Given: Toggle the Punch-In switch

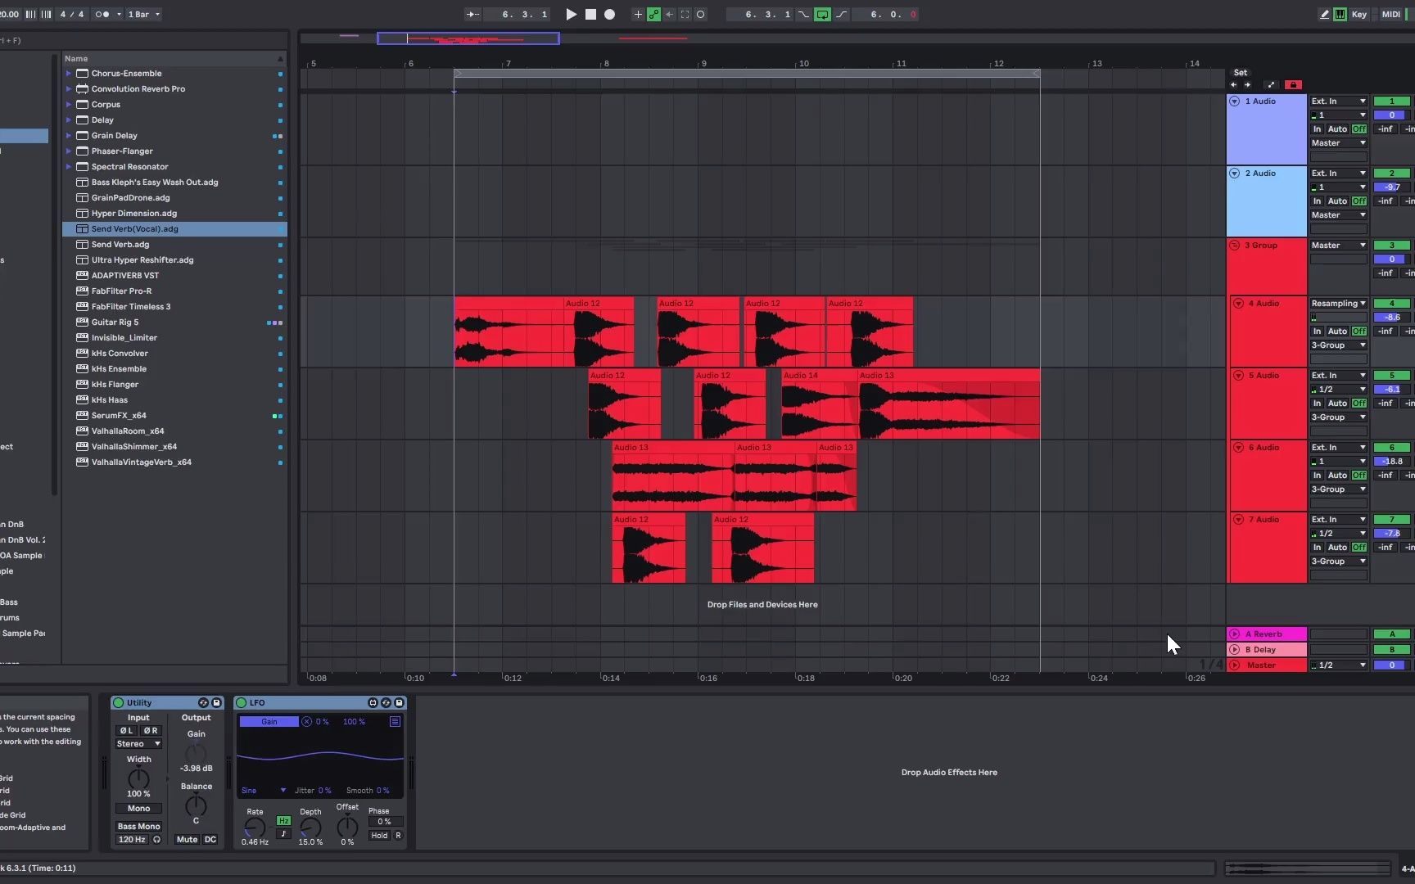Looking at the screenshot, I should tap(803, 14).
